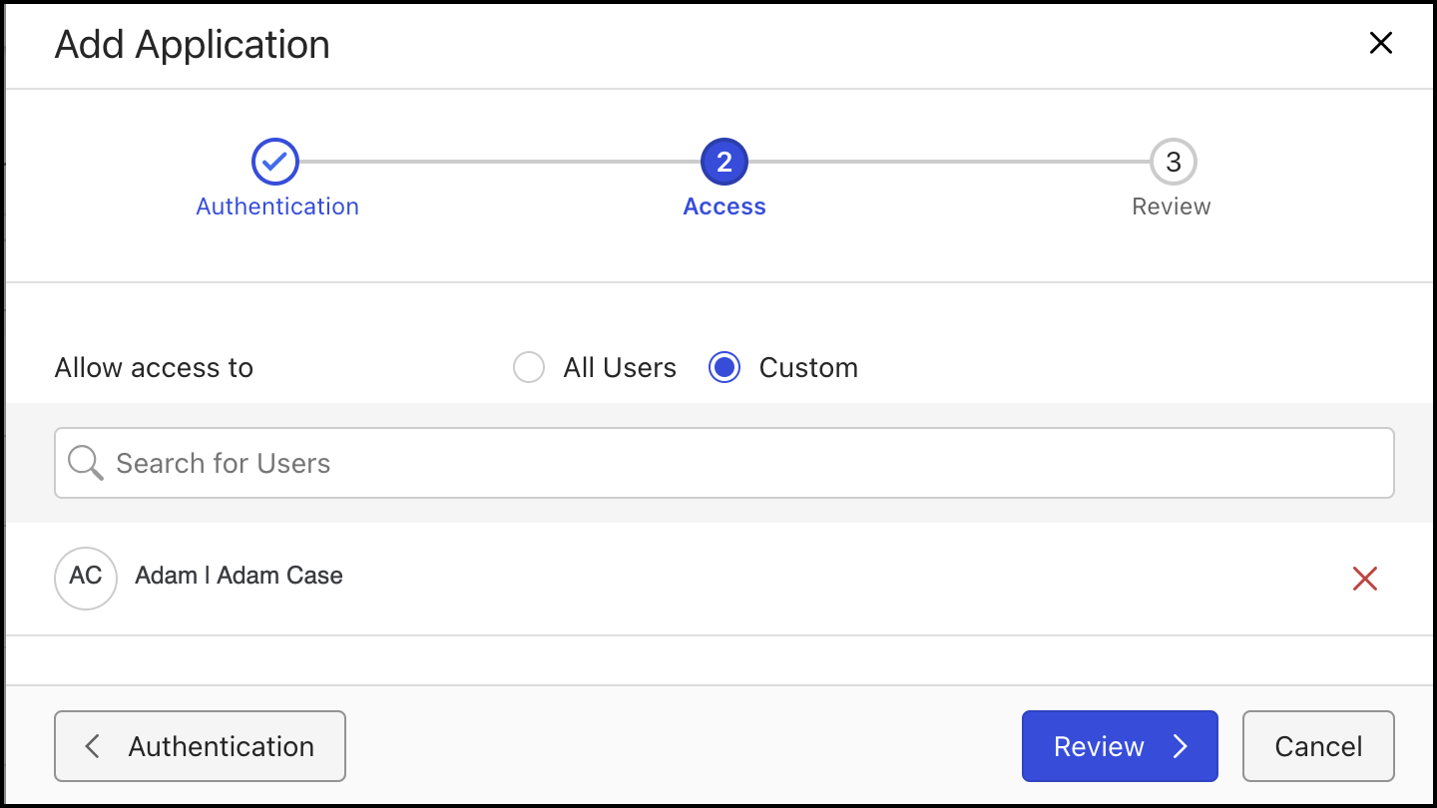Select the All Users radio option
The width and height of the screenshot is (1437, 808).
pyautogui.click(x=528, y=367)
